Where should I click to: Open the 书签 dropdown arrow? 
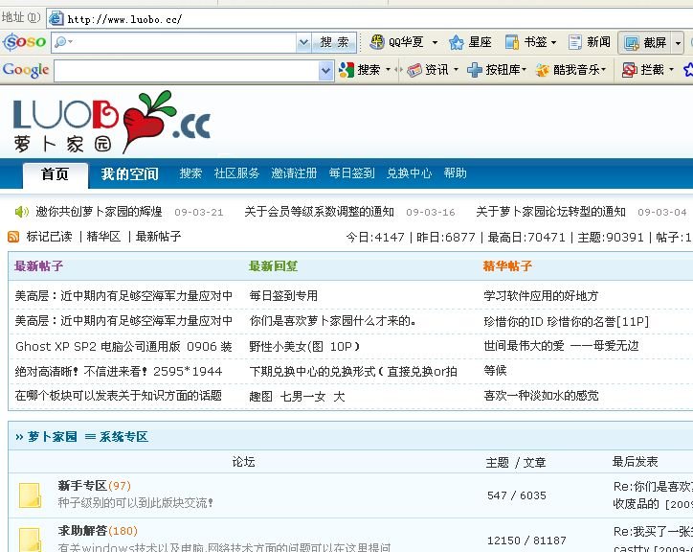(x=553, y=43)
